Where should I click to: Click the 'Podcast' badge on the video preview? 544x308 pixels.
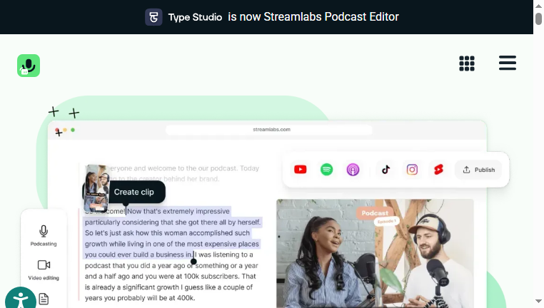pos(375,213)
